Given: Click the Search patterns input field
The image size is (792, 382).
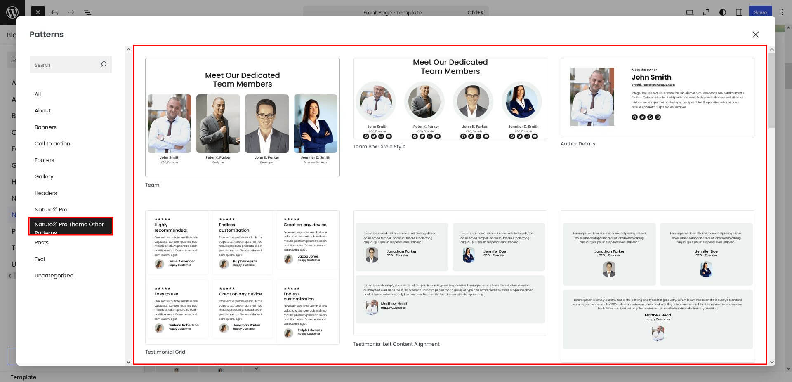Looking at the screenshot, I should click(64, 65).
